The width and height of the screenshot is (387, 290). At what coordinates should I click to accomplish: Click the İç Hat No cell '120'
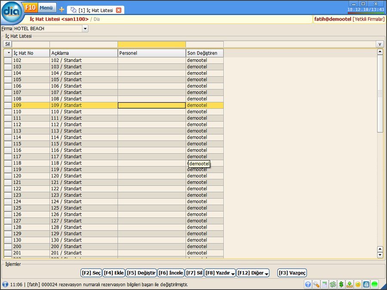click(x=31, y=176)
